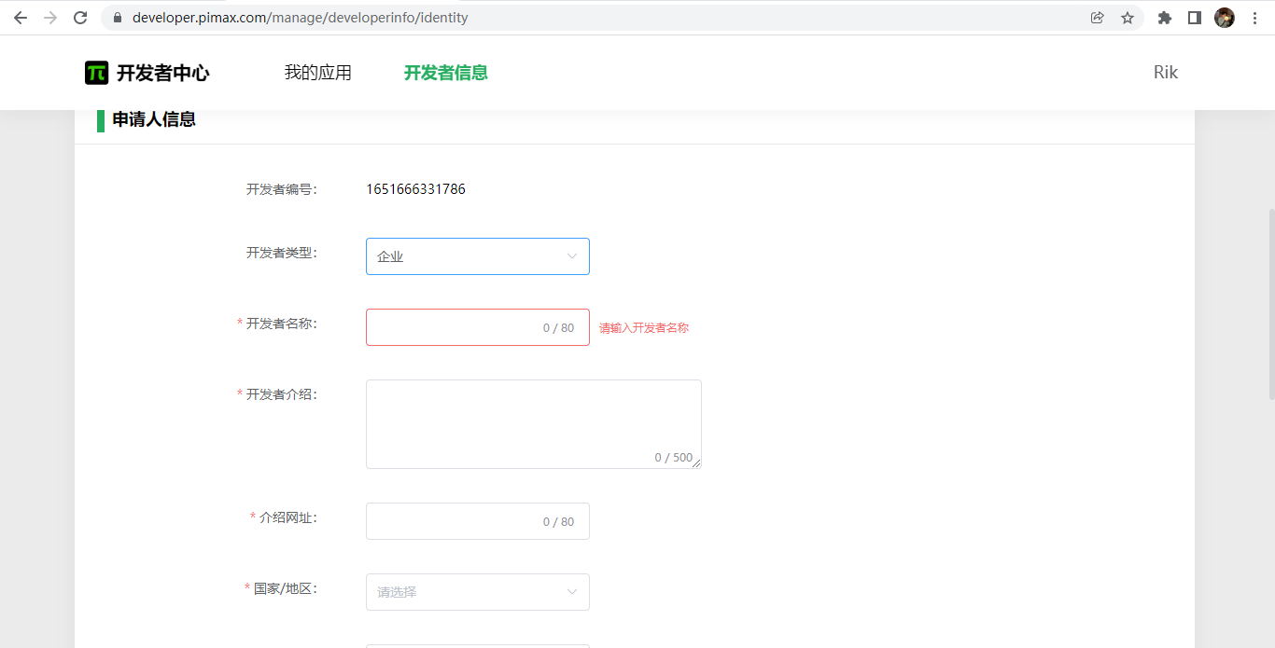Click the 介绍网址 label
The width and height of the screenshot is (1275, 648).
(288, 517)
